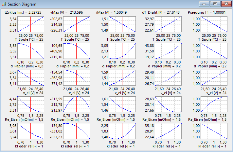Click the iMax [A] = 1,50049 header
This screenshot has width=233, height=152.
click(112, 12)
